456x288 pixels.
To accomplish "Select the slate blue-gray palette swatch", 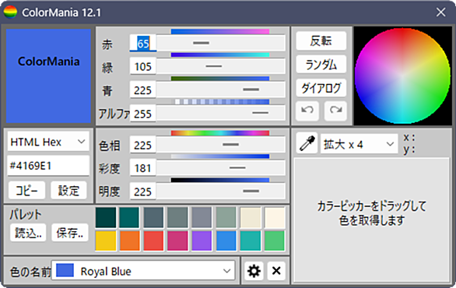I will tap(153, 217).
